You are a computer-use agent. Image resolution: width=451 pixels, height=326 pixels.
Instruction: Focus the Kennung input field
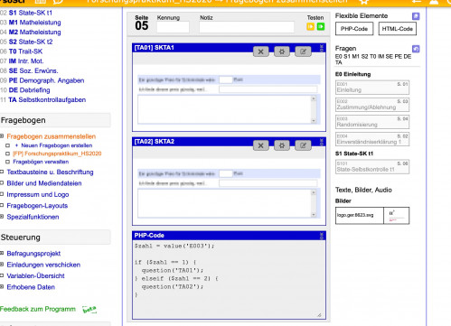pyautogui.click(x=173, y=27)
